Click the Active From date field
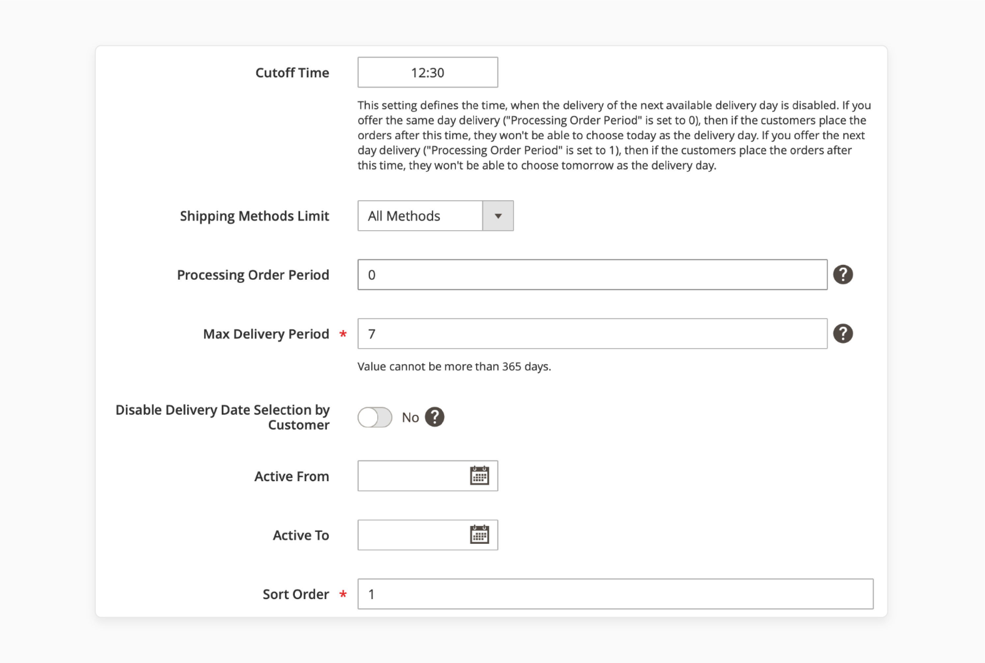Viewport: 985px width, 663px height. [x=428, y=476]
